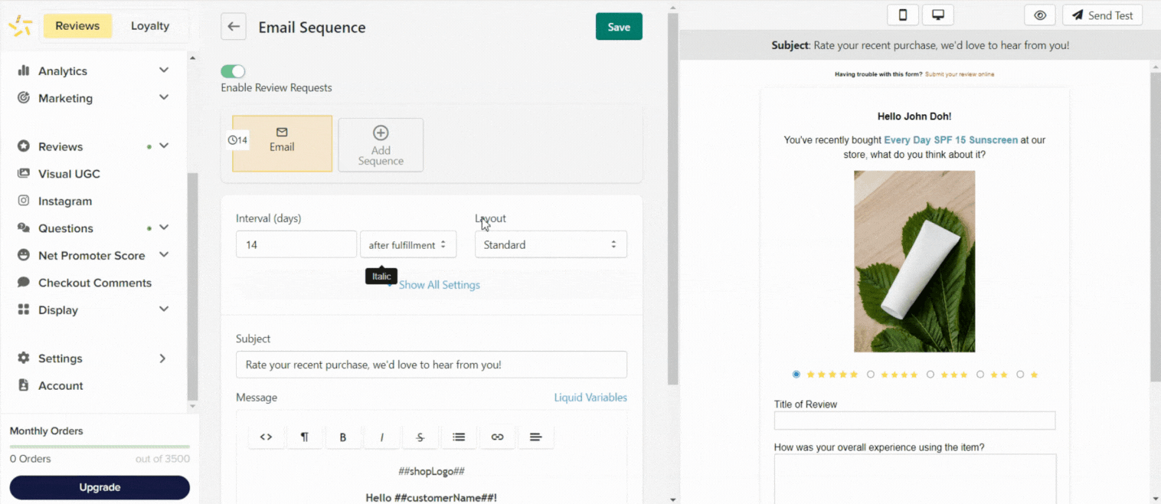1161x504 pixels.
Task: Open Checkout Comments in the sidebar
Action: click(94, 283)
